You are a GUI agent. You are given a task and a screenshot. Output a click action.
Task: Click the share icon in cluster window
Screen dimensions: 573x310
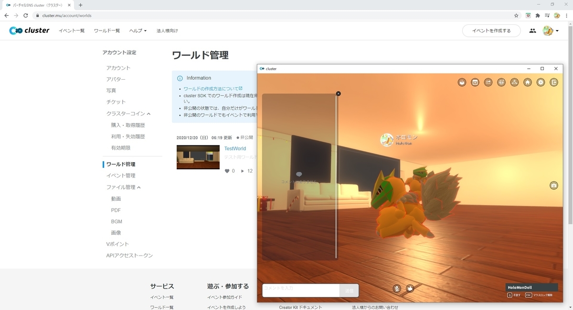coord(488,82)
